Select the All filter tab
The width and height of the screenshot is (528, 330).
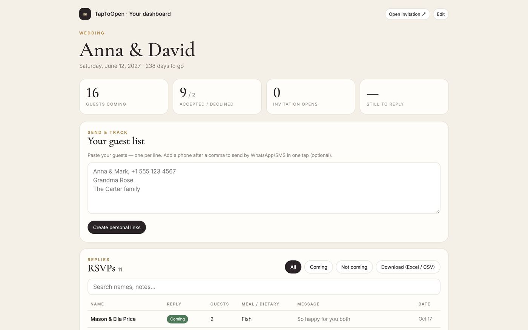pos(293,267)
